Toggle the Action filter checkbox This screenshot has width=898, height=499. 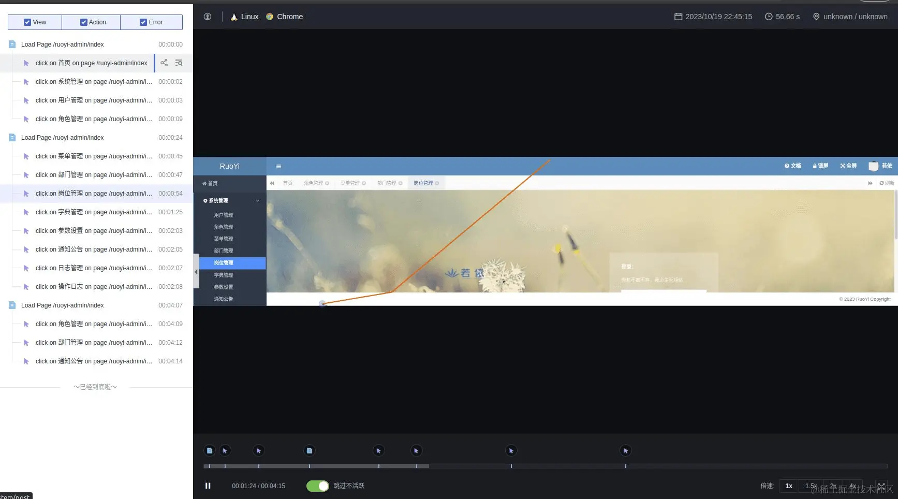(x=83, y=22)
